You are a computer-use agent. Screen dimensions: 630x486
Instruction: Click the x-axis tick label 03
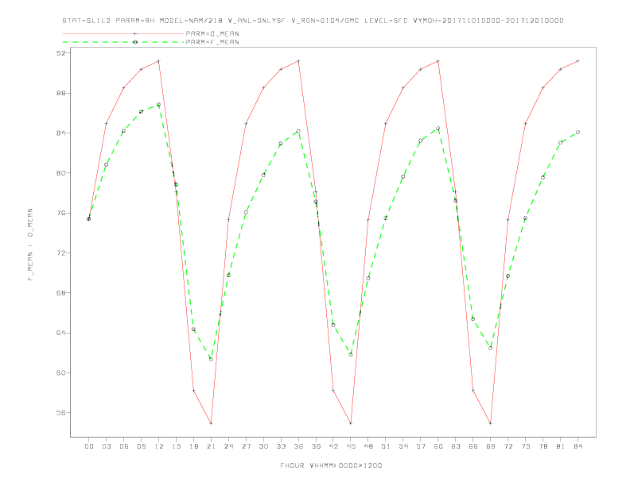tap(106, 446)
